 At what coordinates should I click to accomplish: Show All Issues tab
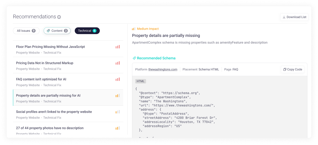click(26, 31)
